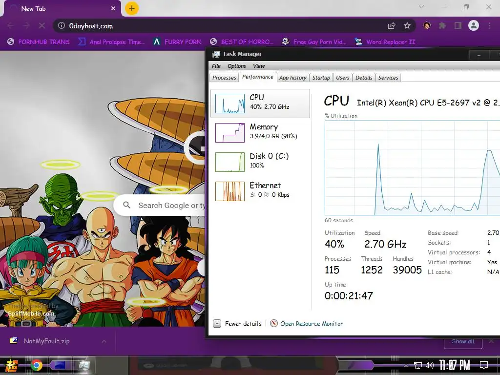Switch to the Processes tab
The height and width of the screenshot is (375, 500).
click(224, 78)
